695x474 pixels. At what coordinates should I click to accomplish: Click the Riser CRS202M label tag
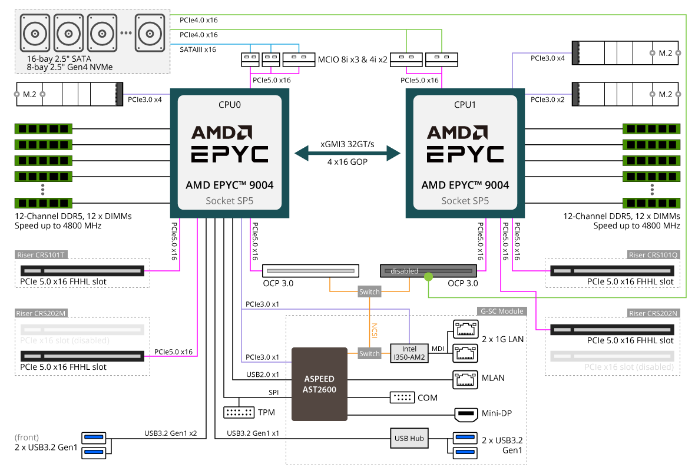tap(41, 313)
